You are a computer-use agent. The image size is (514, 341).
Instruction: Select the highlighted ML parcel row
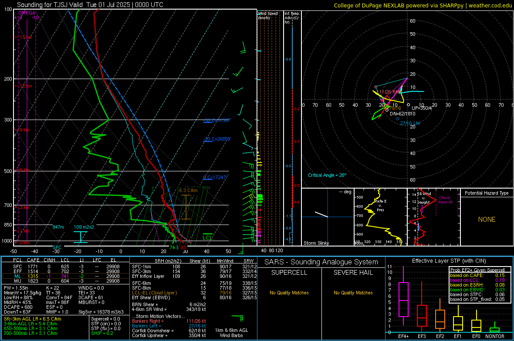tap(65, 276)
